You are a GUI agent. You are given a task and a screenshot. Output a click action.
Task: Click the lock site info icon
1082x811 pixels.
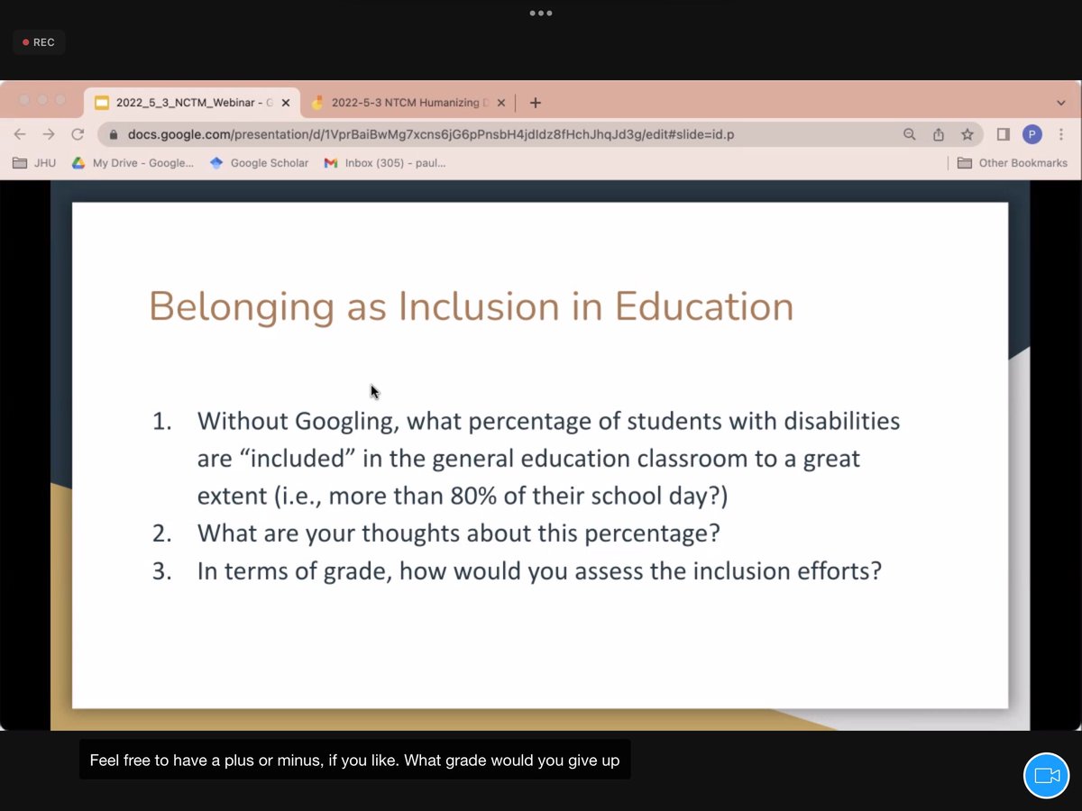pos(114,135)
